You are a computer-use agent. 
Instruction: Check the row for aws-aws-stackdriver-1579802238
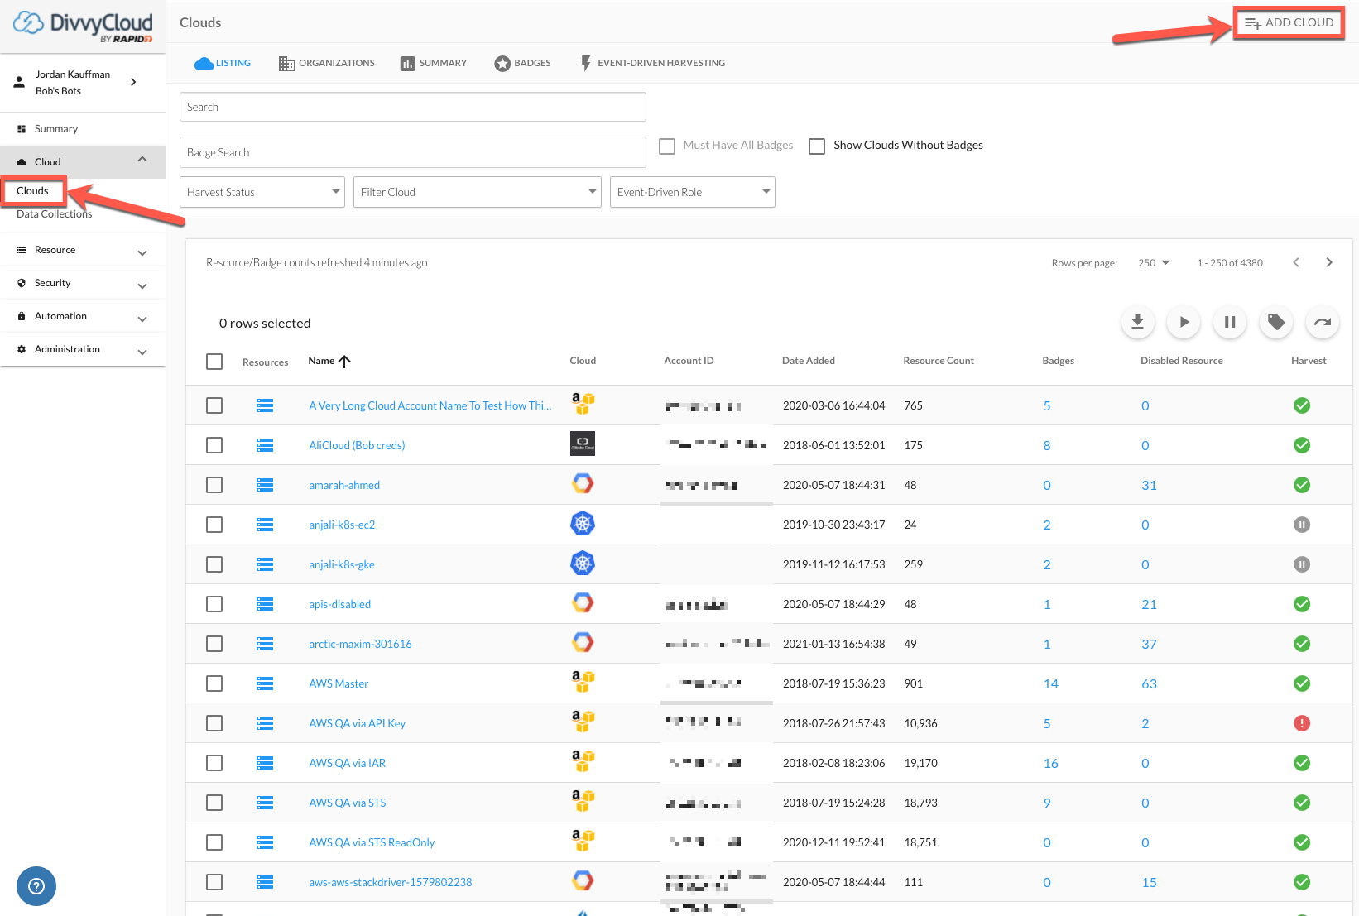214,882
